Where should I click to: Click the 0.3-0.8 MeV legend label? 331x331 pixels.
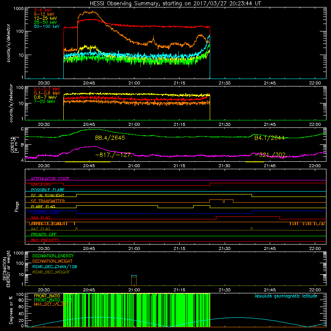[47, 93]
